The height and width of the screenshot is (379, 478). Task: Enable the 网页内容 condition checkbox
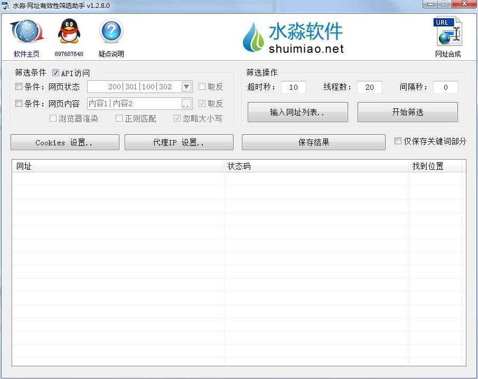[19, 104]
